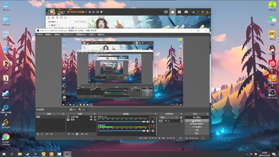Mute the 桌面音频 audio channel
This screenshot has width=279, height=157.
(x=148, y=131)
